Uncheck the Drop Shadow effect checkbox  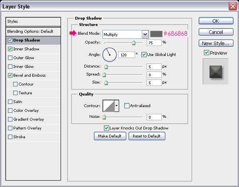pyautogui.click(x=10, y=40)
